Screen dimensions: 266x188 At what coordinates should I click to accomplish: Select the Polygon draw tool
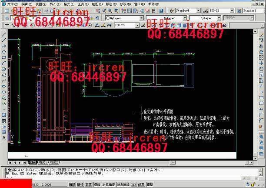coord(4,52)
